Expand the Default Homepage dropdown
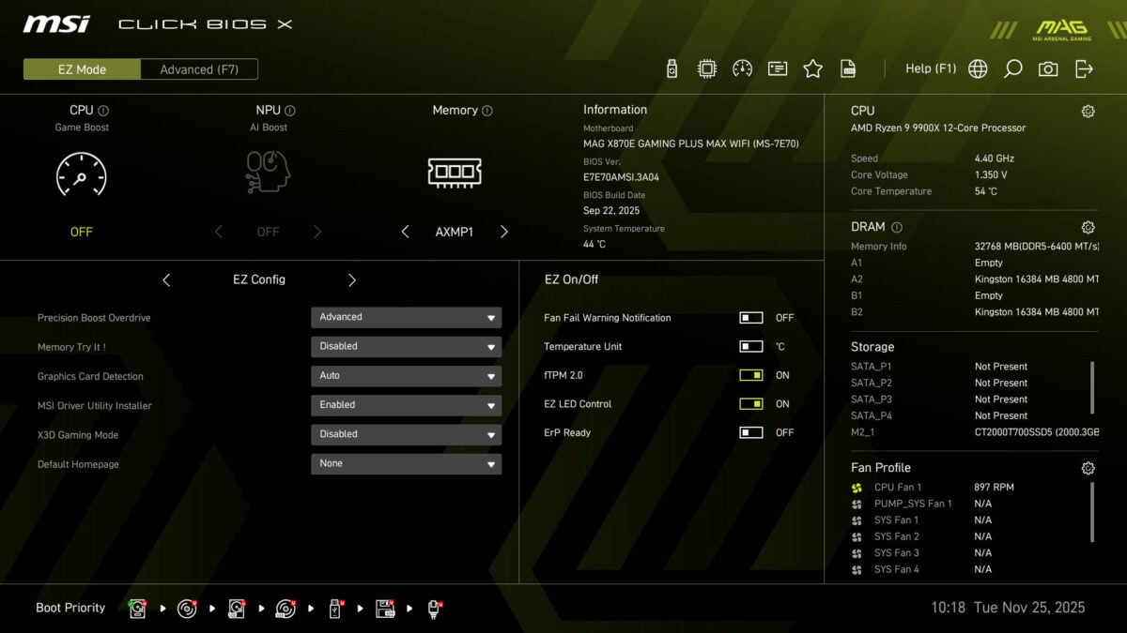 406,463
